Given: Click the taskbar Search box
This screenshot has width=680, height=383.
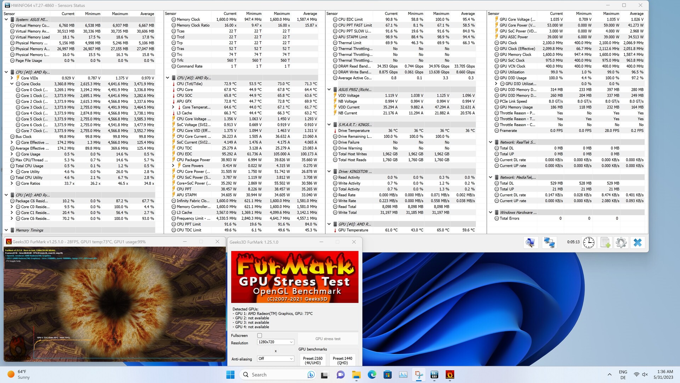Looking at the screenshot, I should coord(278,374).
